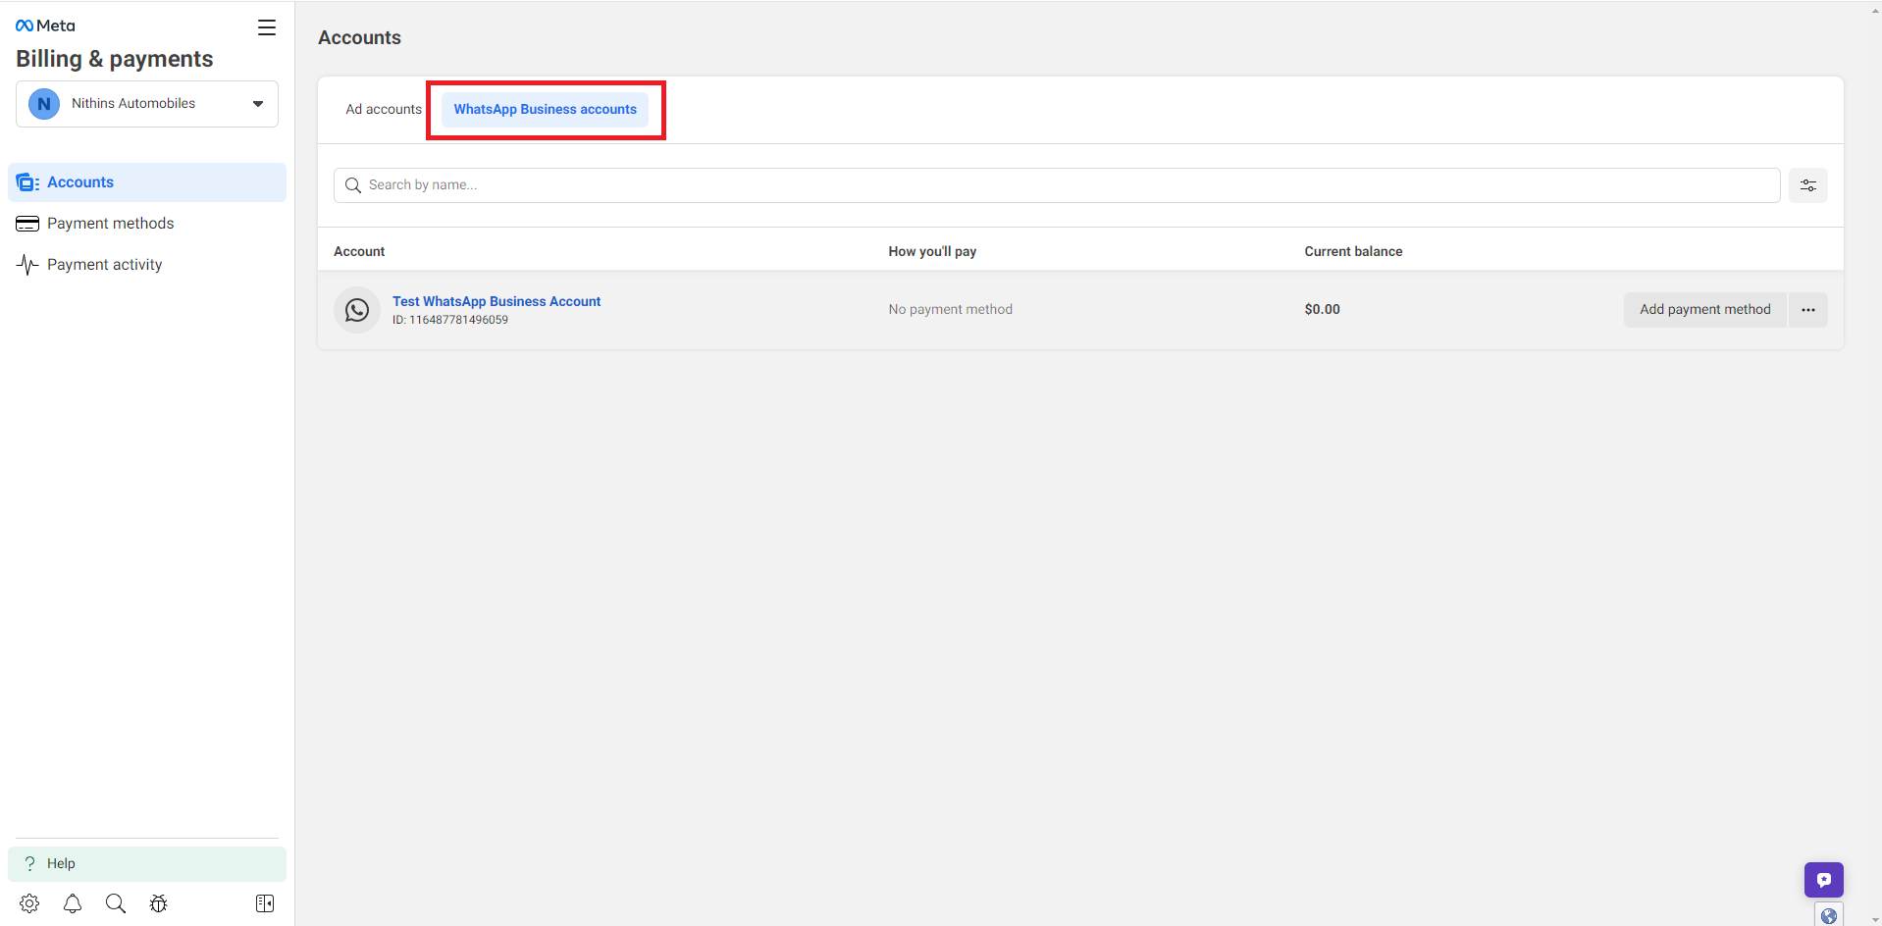
Task: Open the hamburger menu icon
Action: tap(267, 27)
